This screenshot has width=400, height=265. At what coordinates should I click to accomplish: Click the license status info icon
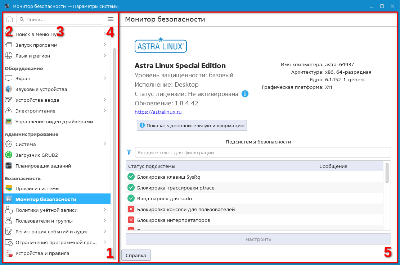point(245,94)
